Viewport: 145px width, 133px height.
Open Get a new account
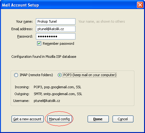[27, 119]
